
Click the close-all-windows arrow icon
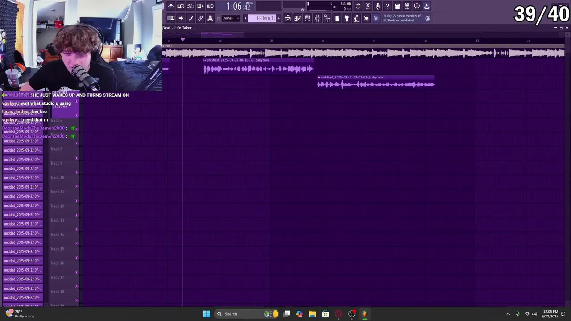(x=366, y=18)
